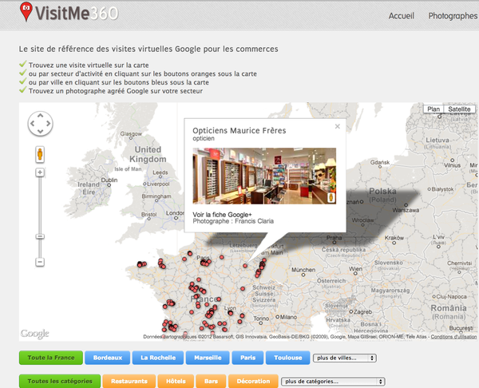This screenshot has width=479, height=388.
Task: Open the optician shop virtual tour thumbnail
Action: tap(264, 176)
